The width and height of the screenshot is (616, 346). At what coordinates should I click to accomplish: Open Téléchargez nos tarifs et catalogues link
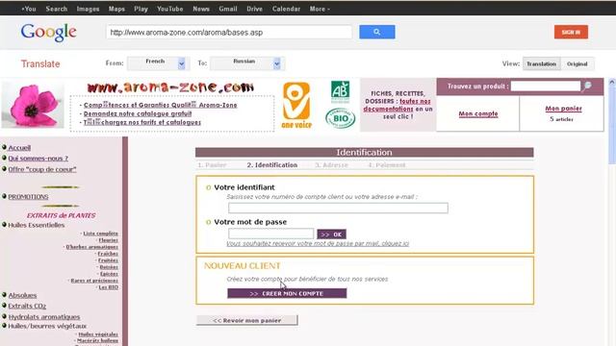pos(141,122)
